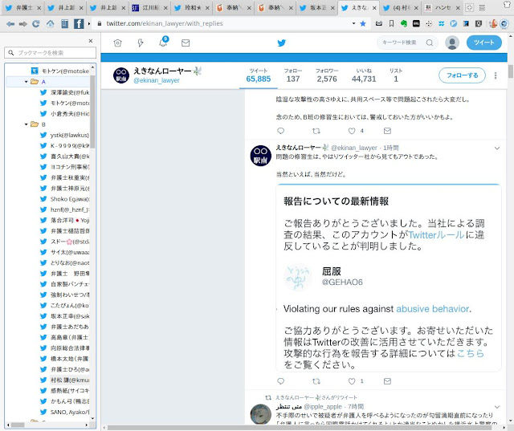Like the report tweet showing 1 like

[x=352, y=381]
